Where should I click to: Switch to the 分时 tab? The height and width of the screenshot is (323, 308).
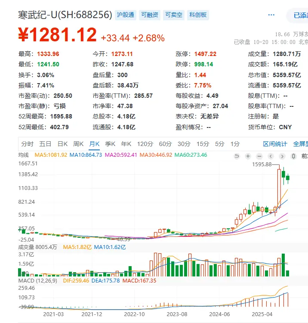pos(27,144)
